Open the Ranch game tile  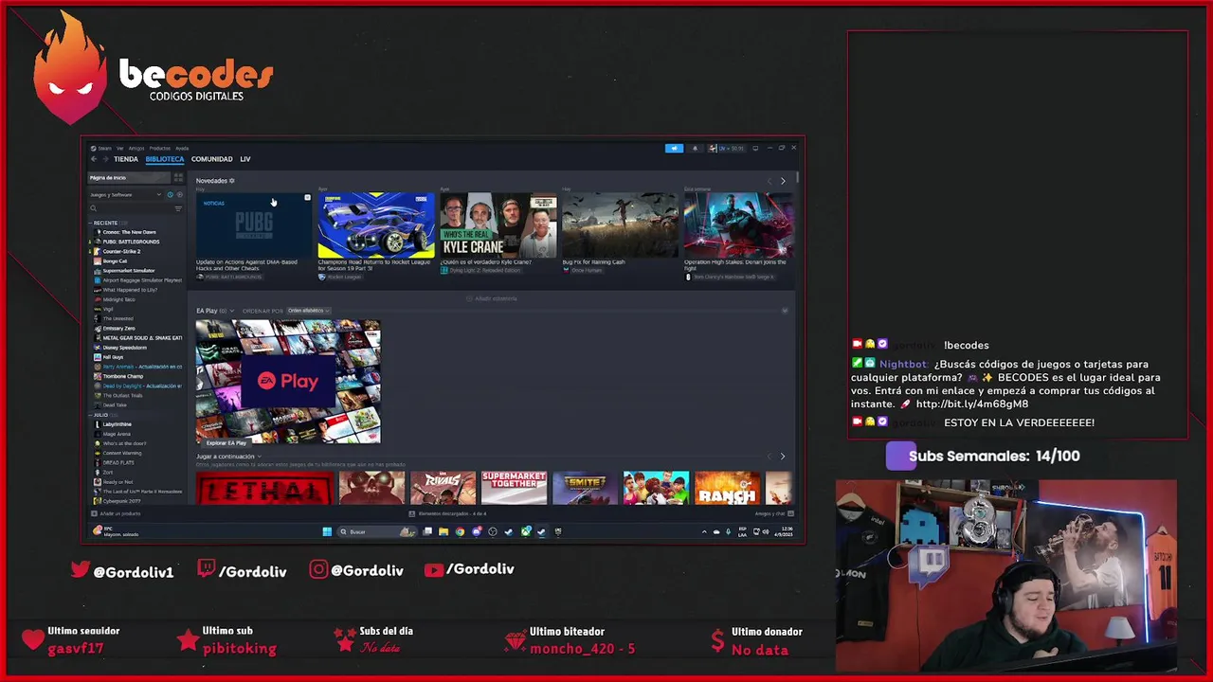[727, 488]
